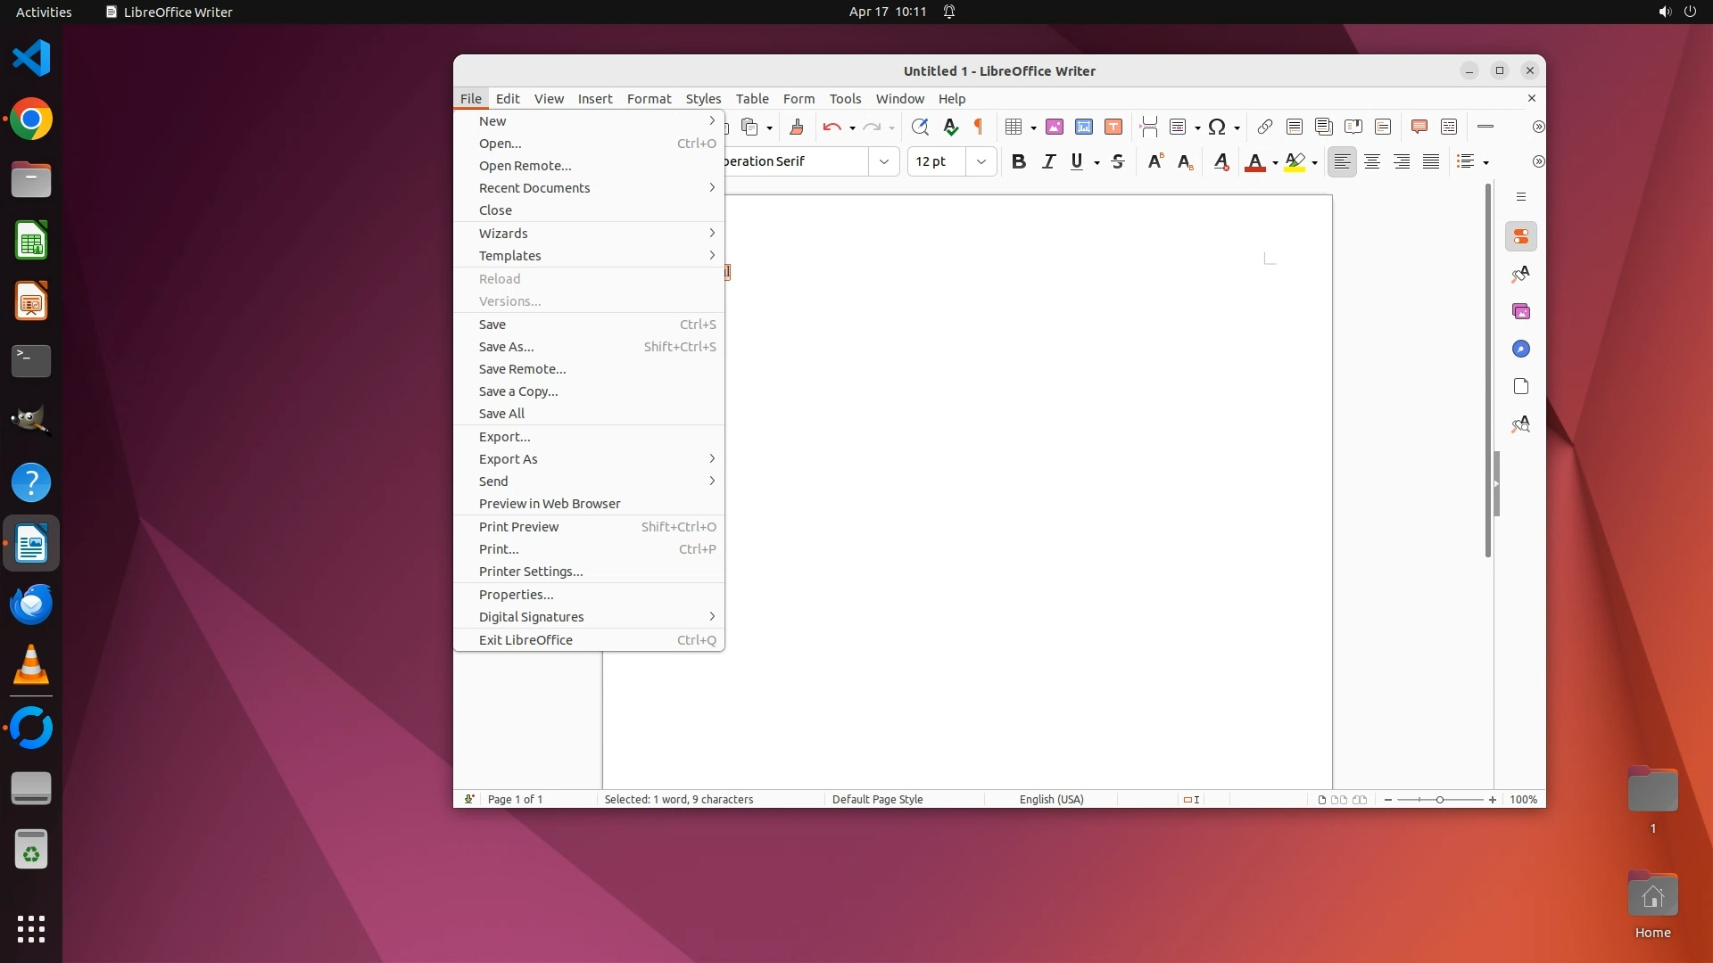Click the zoom slider in status bar
The image size is (1713, 963).
pyautogui.click(x=1439, y=800)
